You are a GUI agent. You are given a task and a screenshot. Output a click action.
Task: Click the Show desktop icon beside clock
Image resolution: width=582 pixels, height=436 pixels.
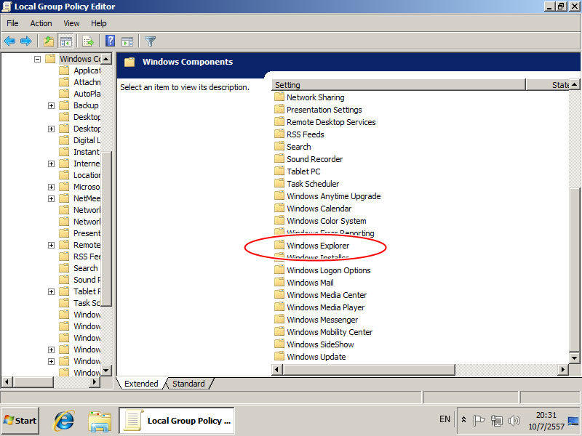[x=573, y=421]
